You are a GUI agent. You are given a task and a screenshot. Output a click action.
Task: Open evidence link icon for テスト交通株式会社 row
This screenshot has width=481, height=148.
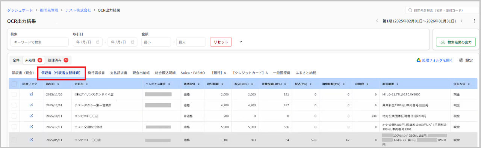click(x=31, y=127)
